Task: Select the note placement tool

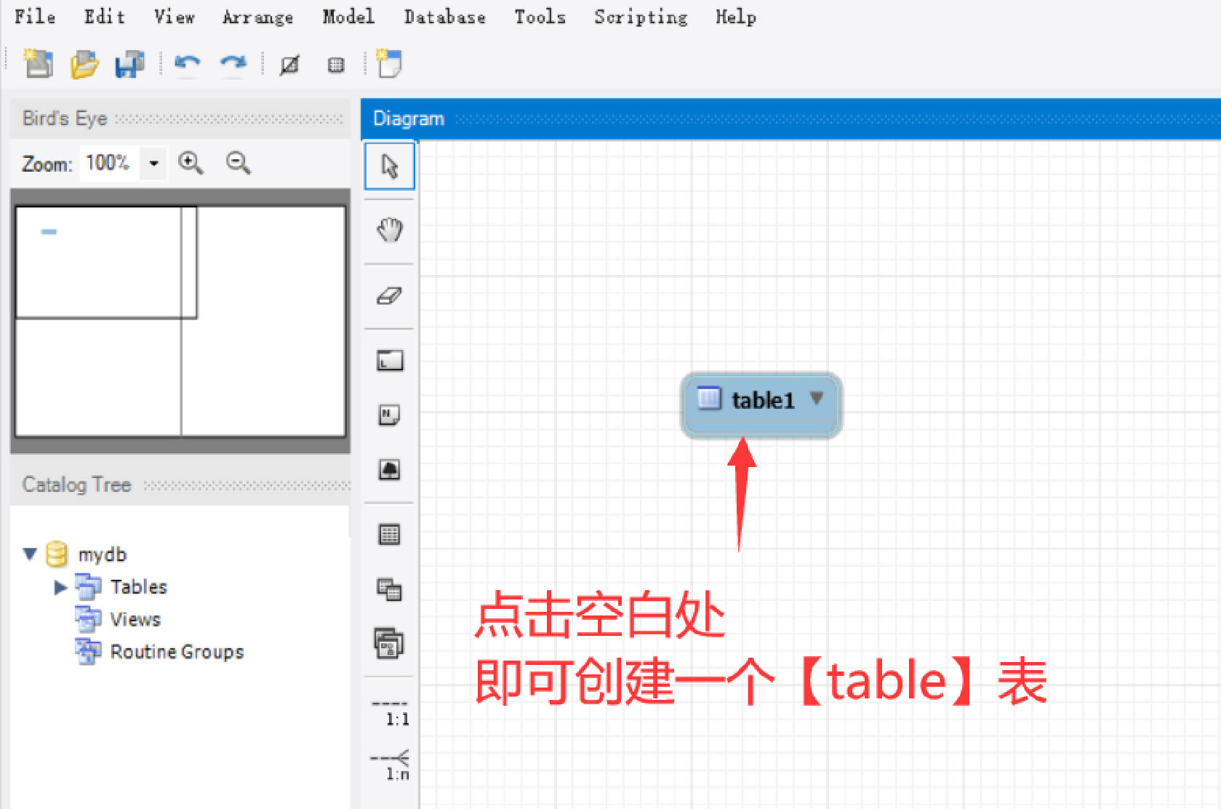Action: click(389, 414)
